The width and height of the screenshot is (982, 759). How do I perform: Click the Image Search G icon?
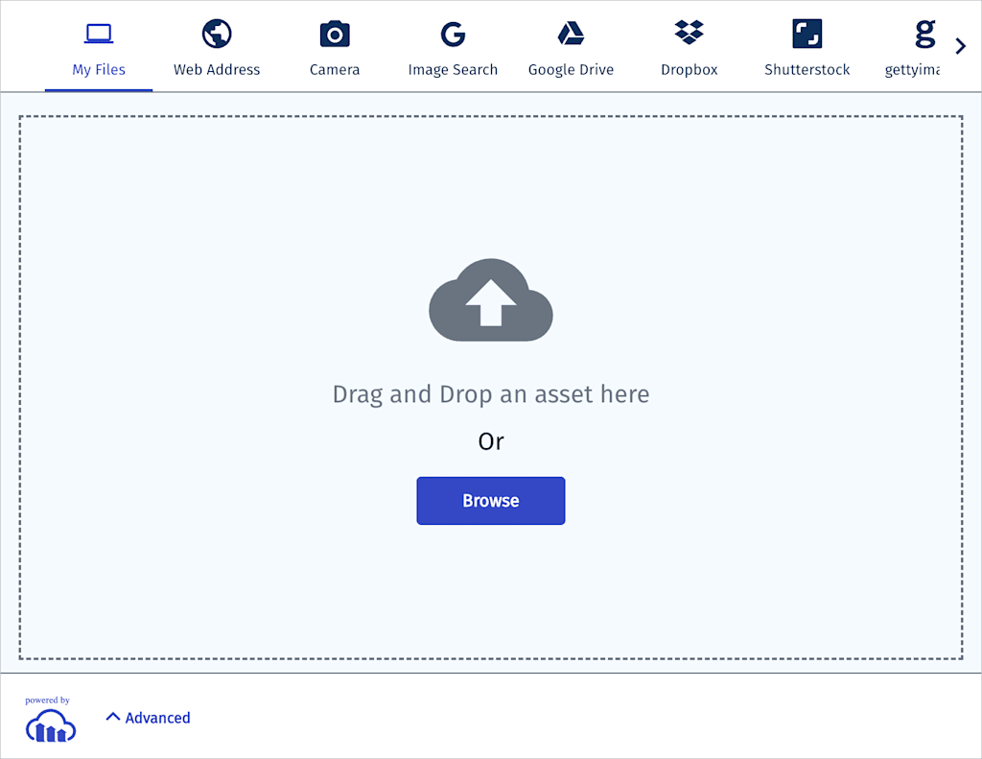(x=452, y=32)
